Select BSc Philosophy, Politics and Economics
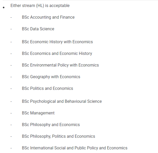The width and height of the screenshot is (158, 153). 59,136
